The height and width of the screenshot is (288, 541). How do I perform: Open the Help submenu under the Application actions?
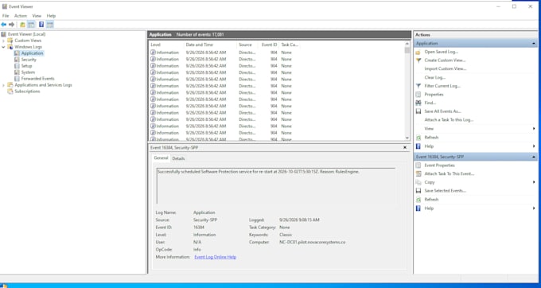(534, 146)
